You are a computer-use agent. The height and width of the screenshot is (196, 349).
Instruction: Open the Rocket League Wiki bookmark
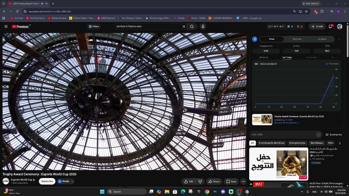(x=158, y=18)
